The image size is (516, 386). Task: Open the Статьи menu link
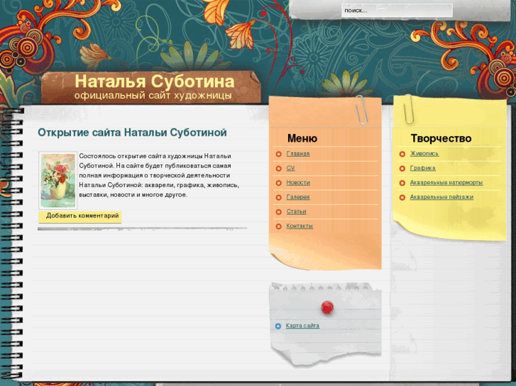pyautogui.click(x=296, y=211)
